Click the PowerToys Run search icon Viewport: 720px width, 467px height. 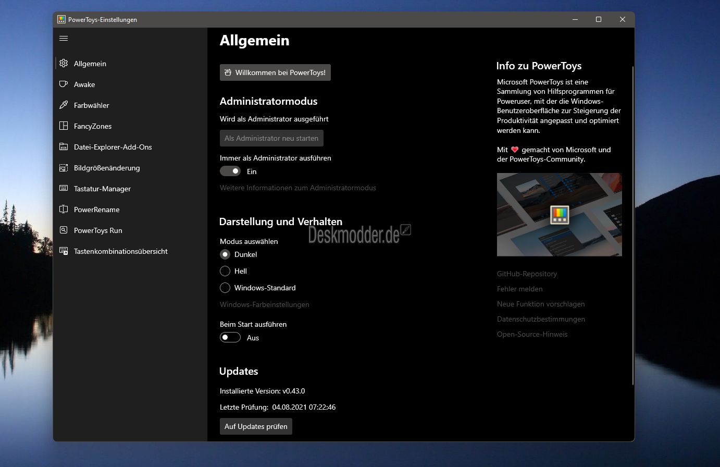pyautogui.click(x=64, y=230)
